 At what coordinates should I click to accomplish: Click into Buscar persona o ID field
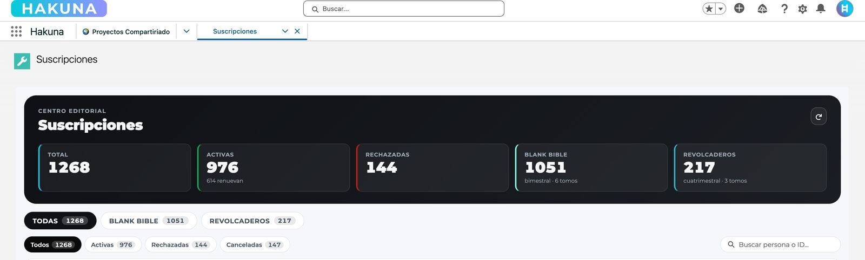(780, 244)
